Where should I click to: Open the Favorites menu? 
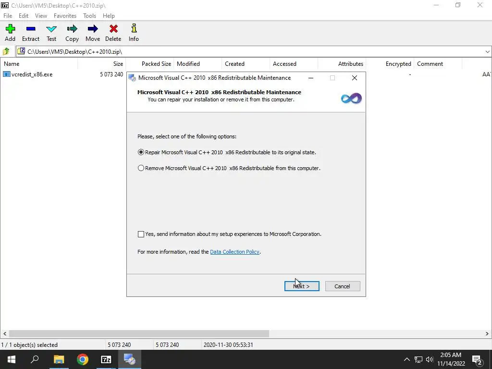[65, 16]
